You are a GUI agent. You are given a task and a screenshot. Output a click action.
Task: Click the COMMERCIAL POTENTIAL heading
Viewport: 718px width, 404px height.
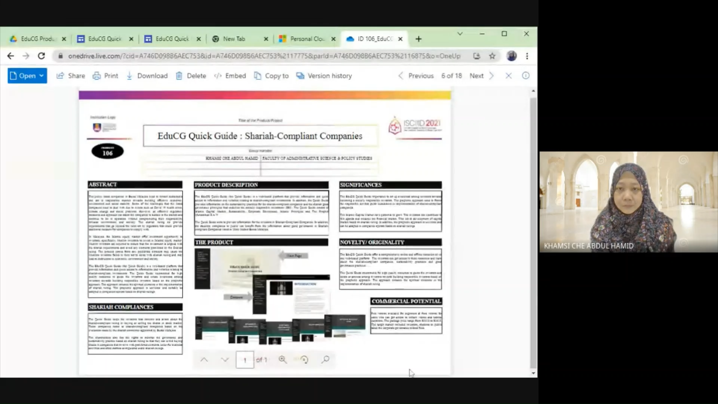point(406,301)
